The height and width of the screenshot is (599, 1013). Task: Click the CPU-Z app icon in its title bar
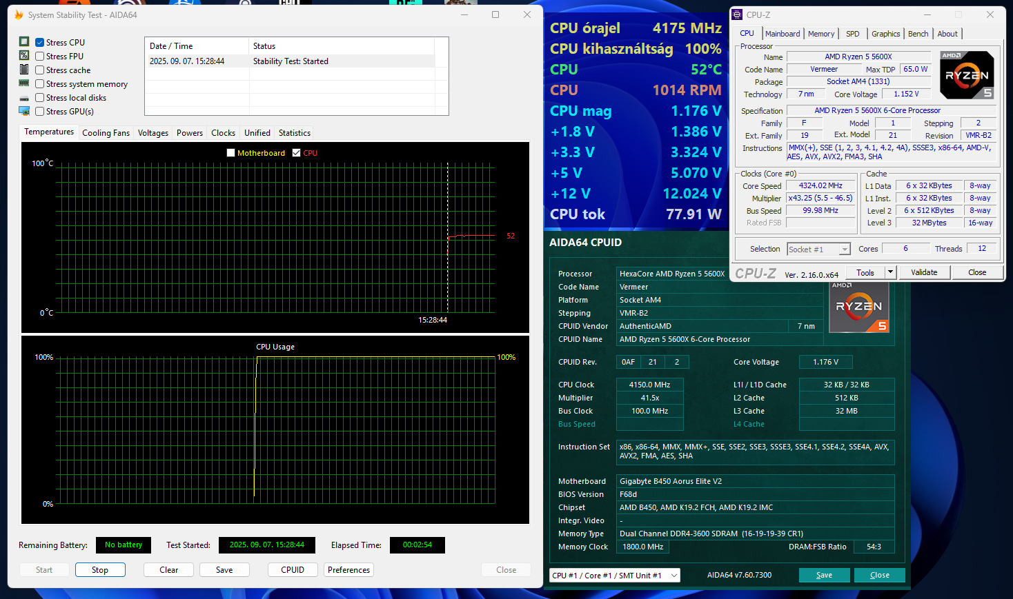pos(737,14)
